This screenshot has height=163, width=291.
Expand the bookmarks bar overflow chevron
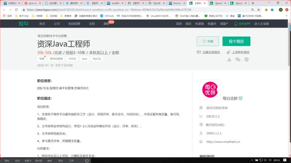[287, 16]
